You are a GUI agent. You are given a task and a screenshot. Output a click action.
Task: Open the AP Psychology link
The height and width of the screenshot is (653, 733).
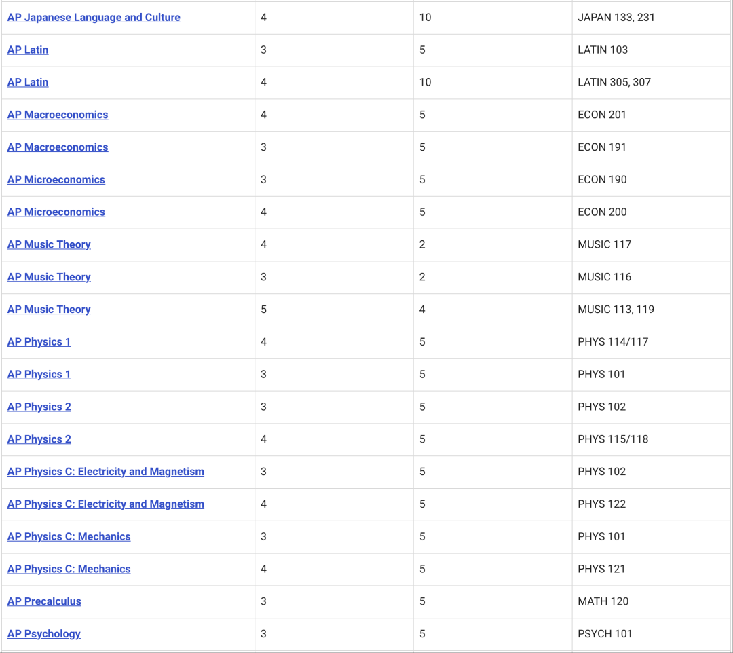point(44,634)
